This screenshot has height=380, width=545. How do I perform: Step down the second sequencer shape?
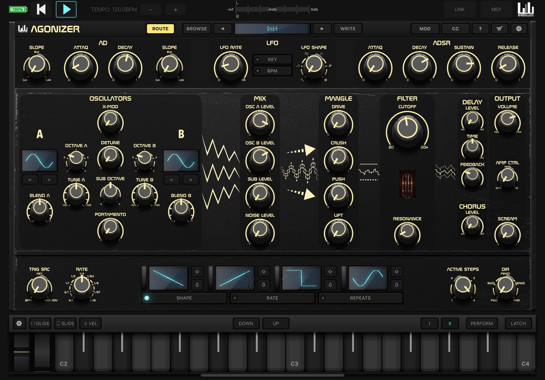click(264, 285)
